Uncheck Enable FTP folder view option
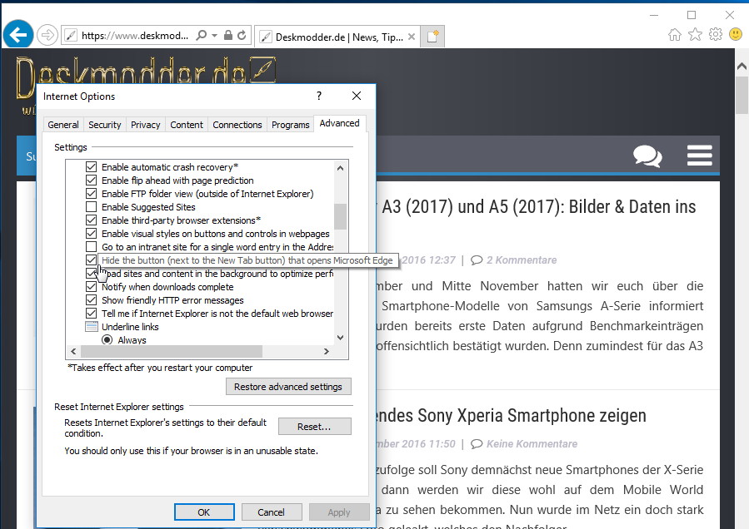 coord(91,194)
